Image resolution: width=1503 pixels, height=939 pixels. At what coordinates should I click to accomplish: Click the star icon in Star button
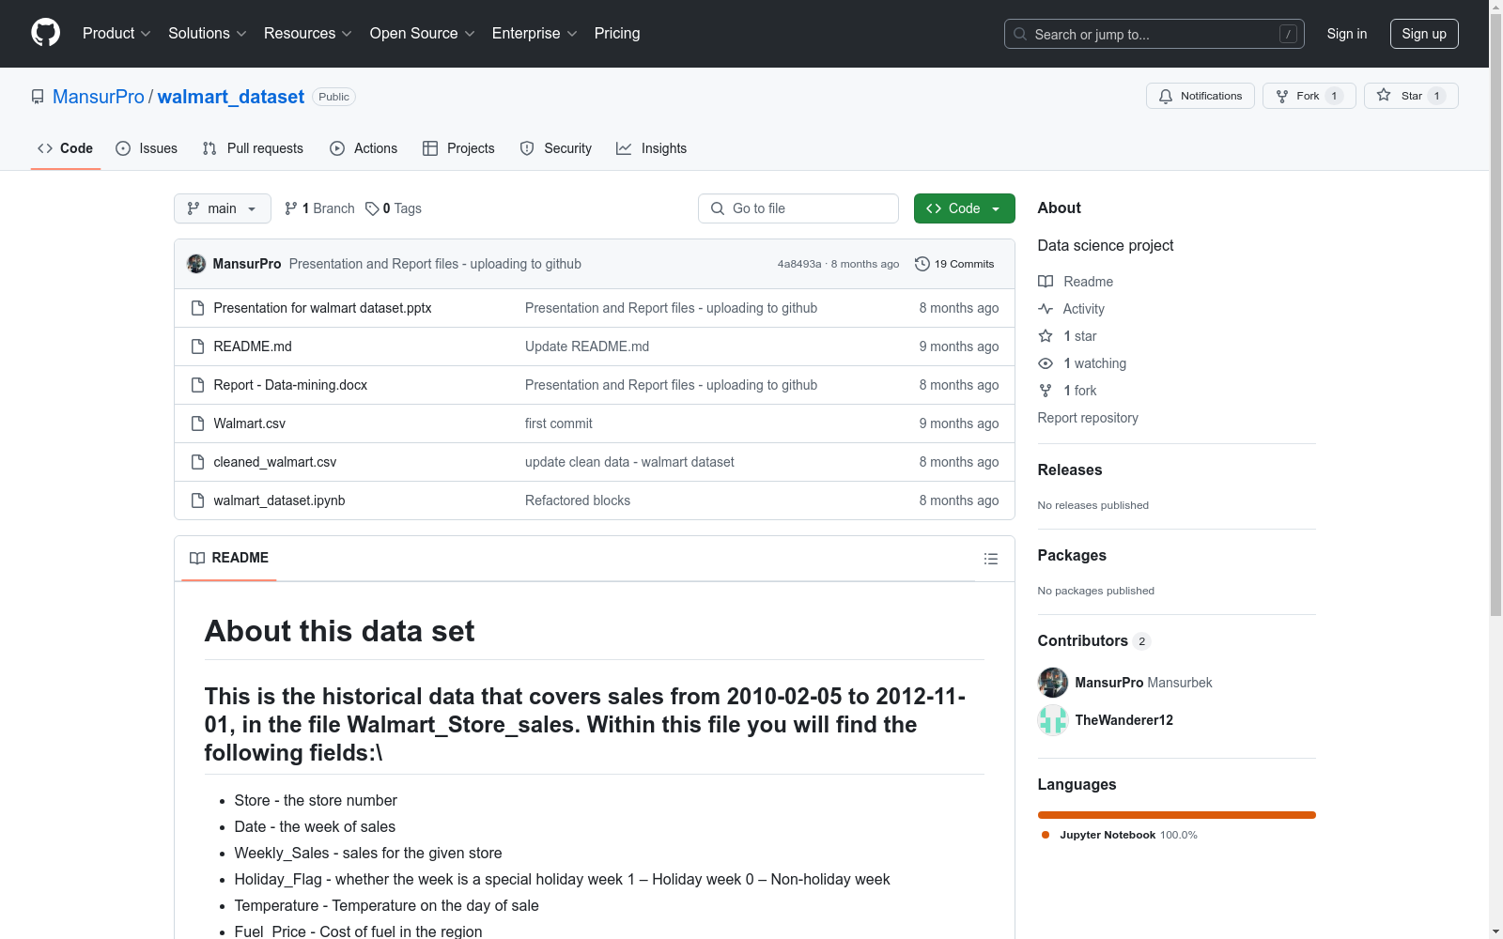(x=1384, y=95)
